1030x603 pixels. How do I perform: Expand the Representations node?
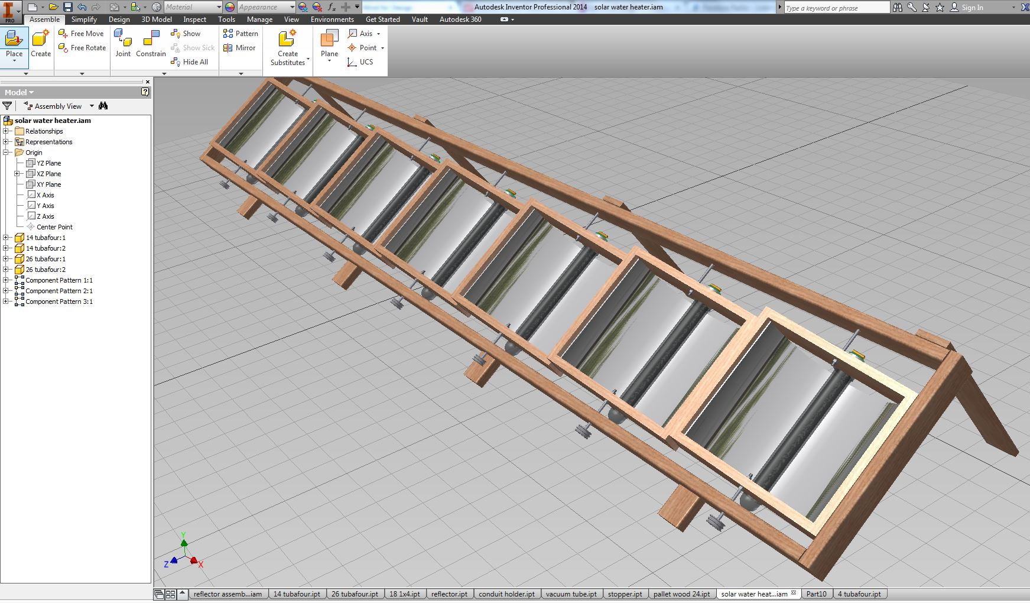[6, 142]
